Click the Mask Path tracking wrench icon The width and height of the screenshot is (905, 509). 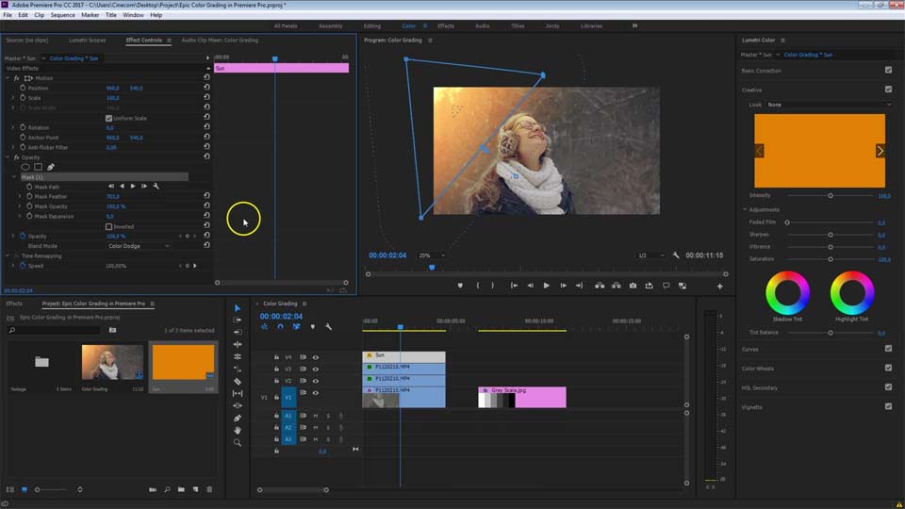click(x=156, y=187)
